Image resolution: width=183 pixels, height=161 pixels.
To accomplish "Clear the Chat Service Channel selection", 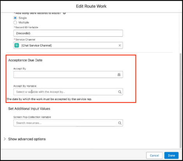I will pos(120,45).
